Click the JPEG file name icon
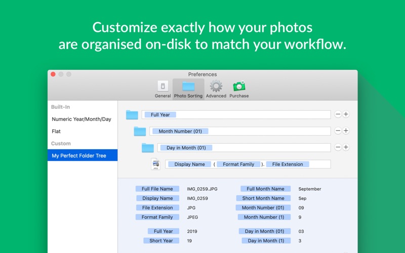 [155, 164]
